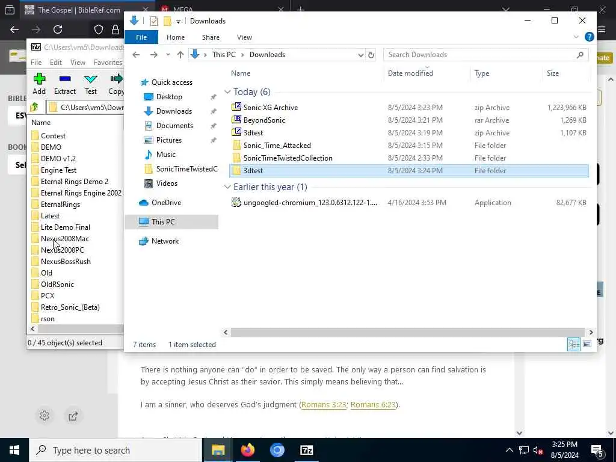The height and width of the screenshot is (462, 616).
Task: Collapse the Today (6) group
Action: (x=227, y=92)
